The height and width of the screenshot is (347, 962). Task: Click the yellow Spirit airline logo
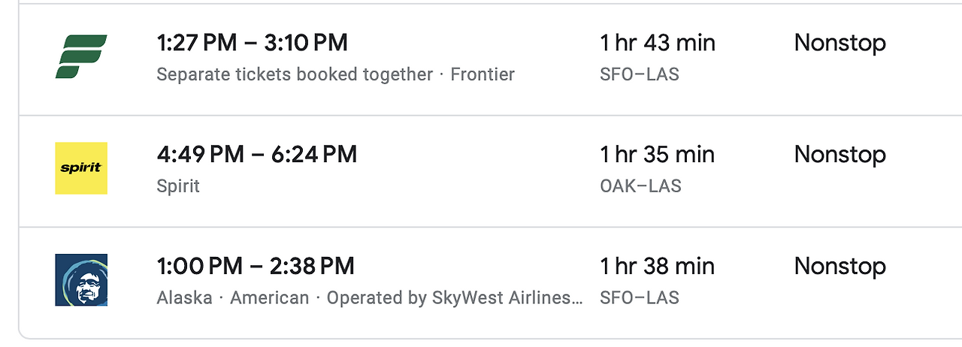pyautogui.click(x=81, y=168)
